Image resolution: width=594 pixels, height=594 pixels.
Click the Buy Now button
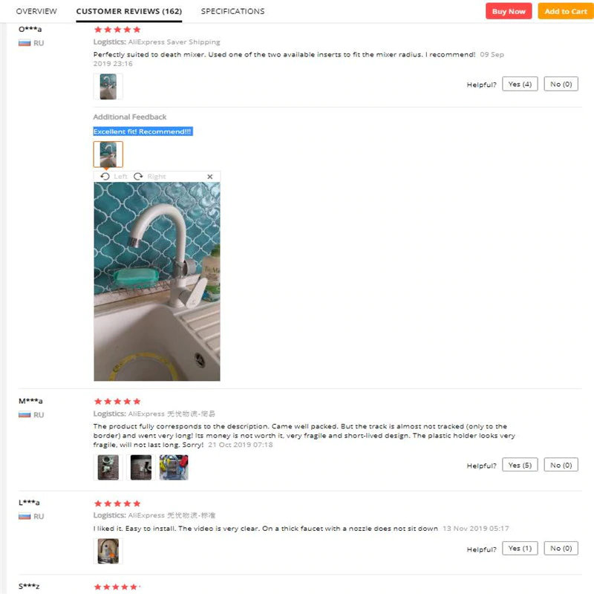click(x=509, y=11)
